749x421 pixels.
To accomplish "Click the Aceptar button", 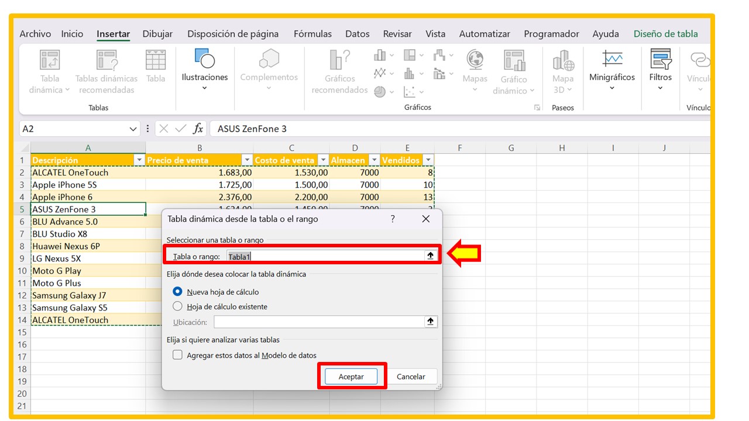I will [x=351, y=376].
